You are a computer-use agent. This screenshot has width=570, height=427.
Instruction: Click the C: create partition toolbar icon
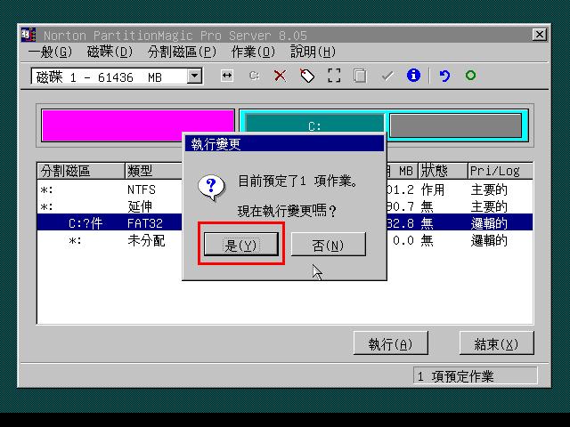(254, 76)
